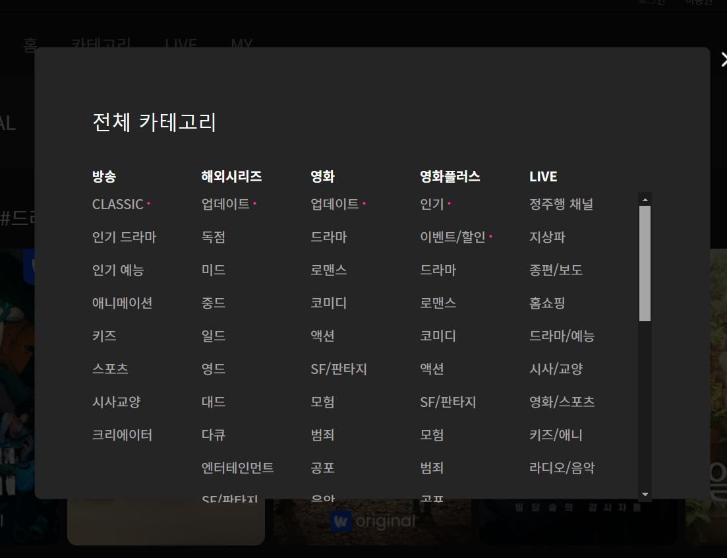
Task: Open 스포츠 in the 방송 column
Action: [x=109, y=369]
